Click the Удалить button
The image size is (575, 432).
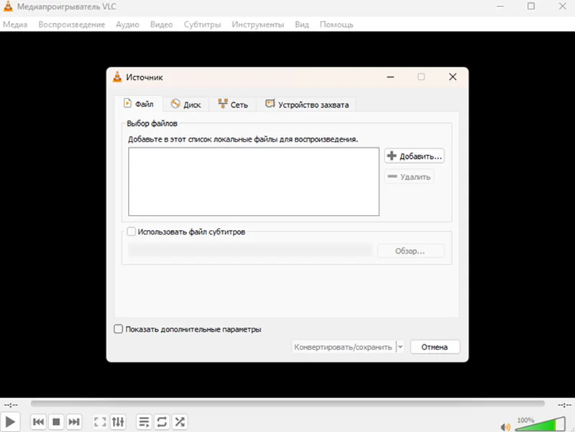(409, 177)
